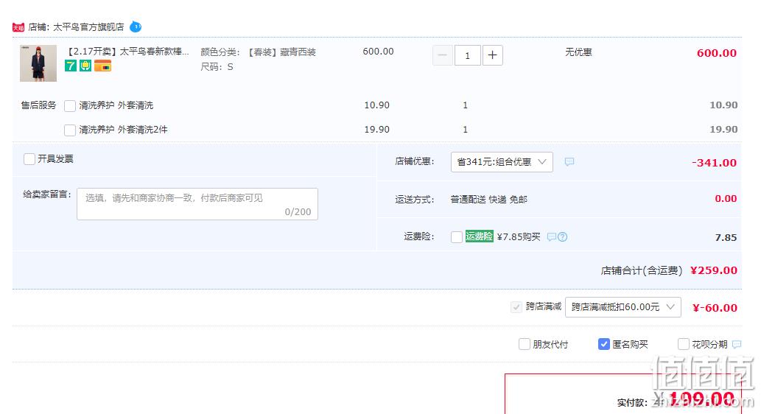Click the red shipping fee 0.00
The height and width of the screenshot is (414, 761).
click(726, 198)
